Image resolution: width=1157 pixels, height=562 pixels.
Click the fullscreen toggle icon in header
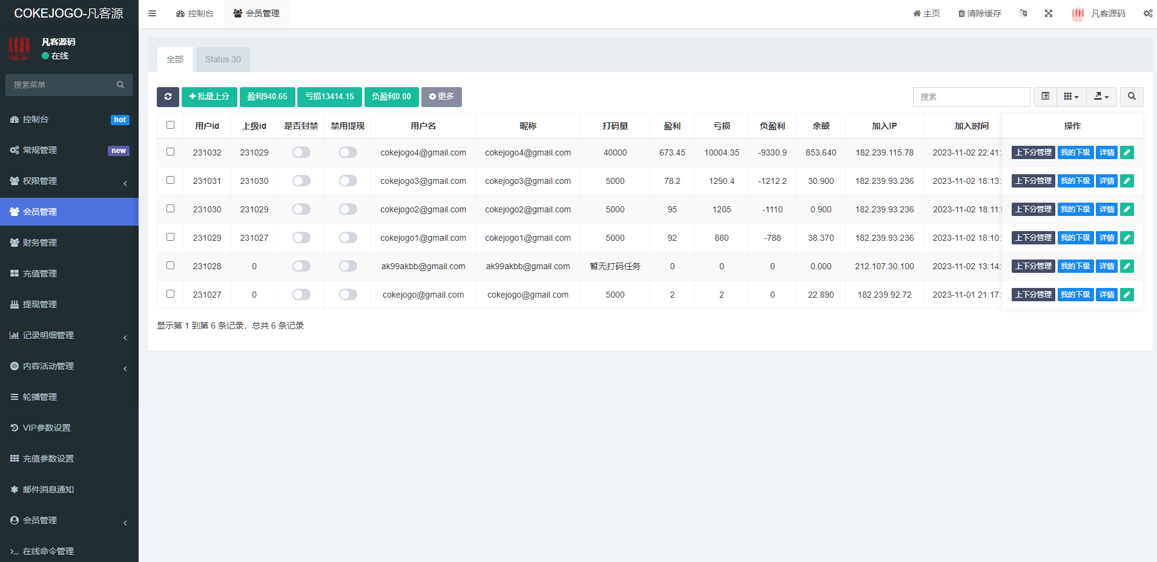point(1049,13)
